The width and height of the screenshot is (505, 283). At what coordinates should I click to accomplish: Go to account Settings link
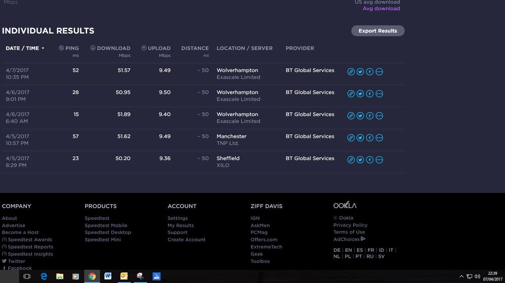coord(178,218)
